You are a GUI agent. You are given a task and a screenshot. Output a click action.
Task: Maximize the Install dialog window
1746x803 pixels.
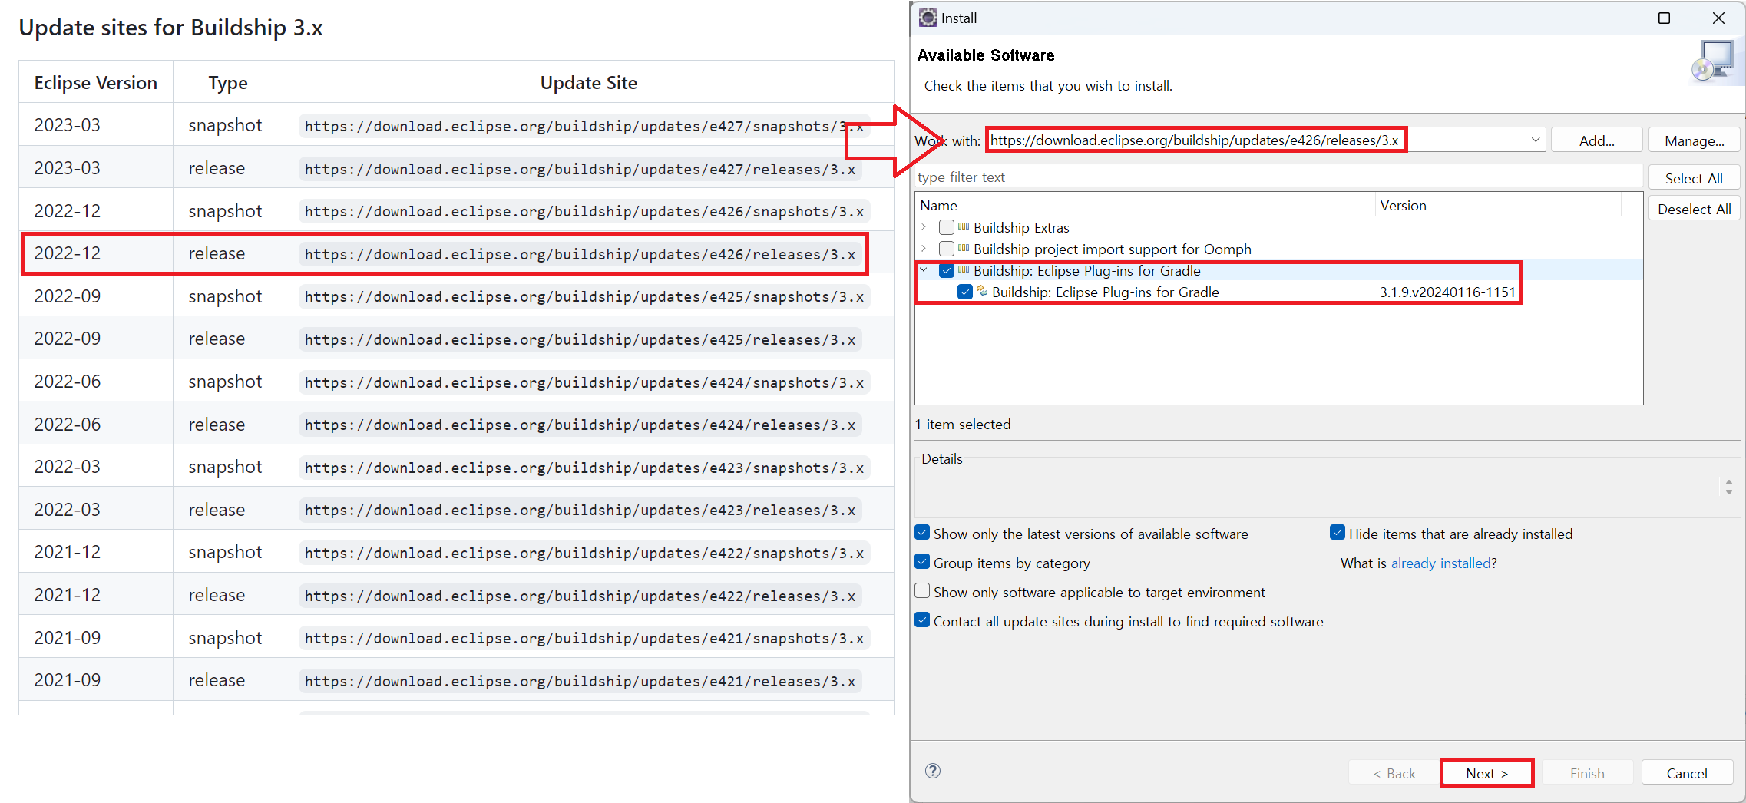click(1664, 18)
